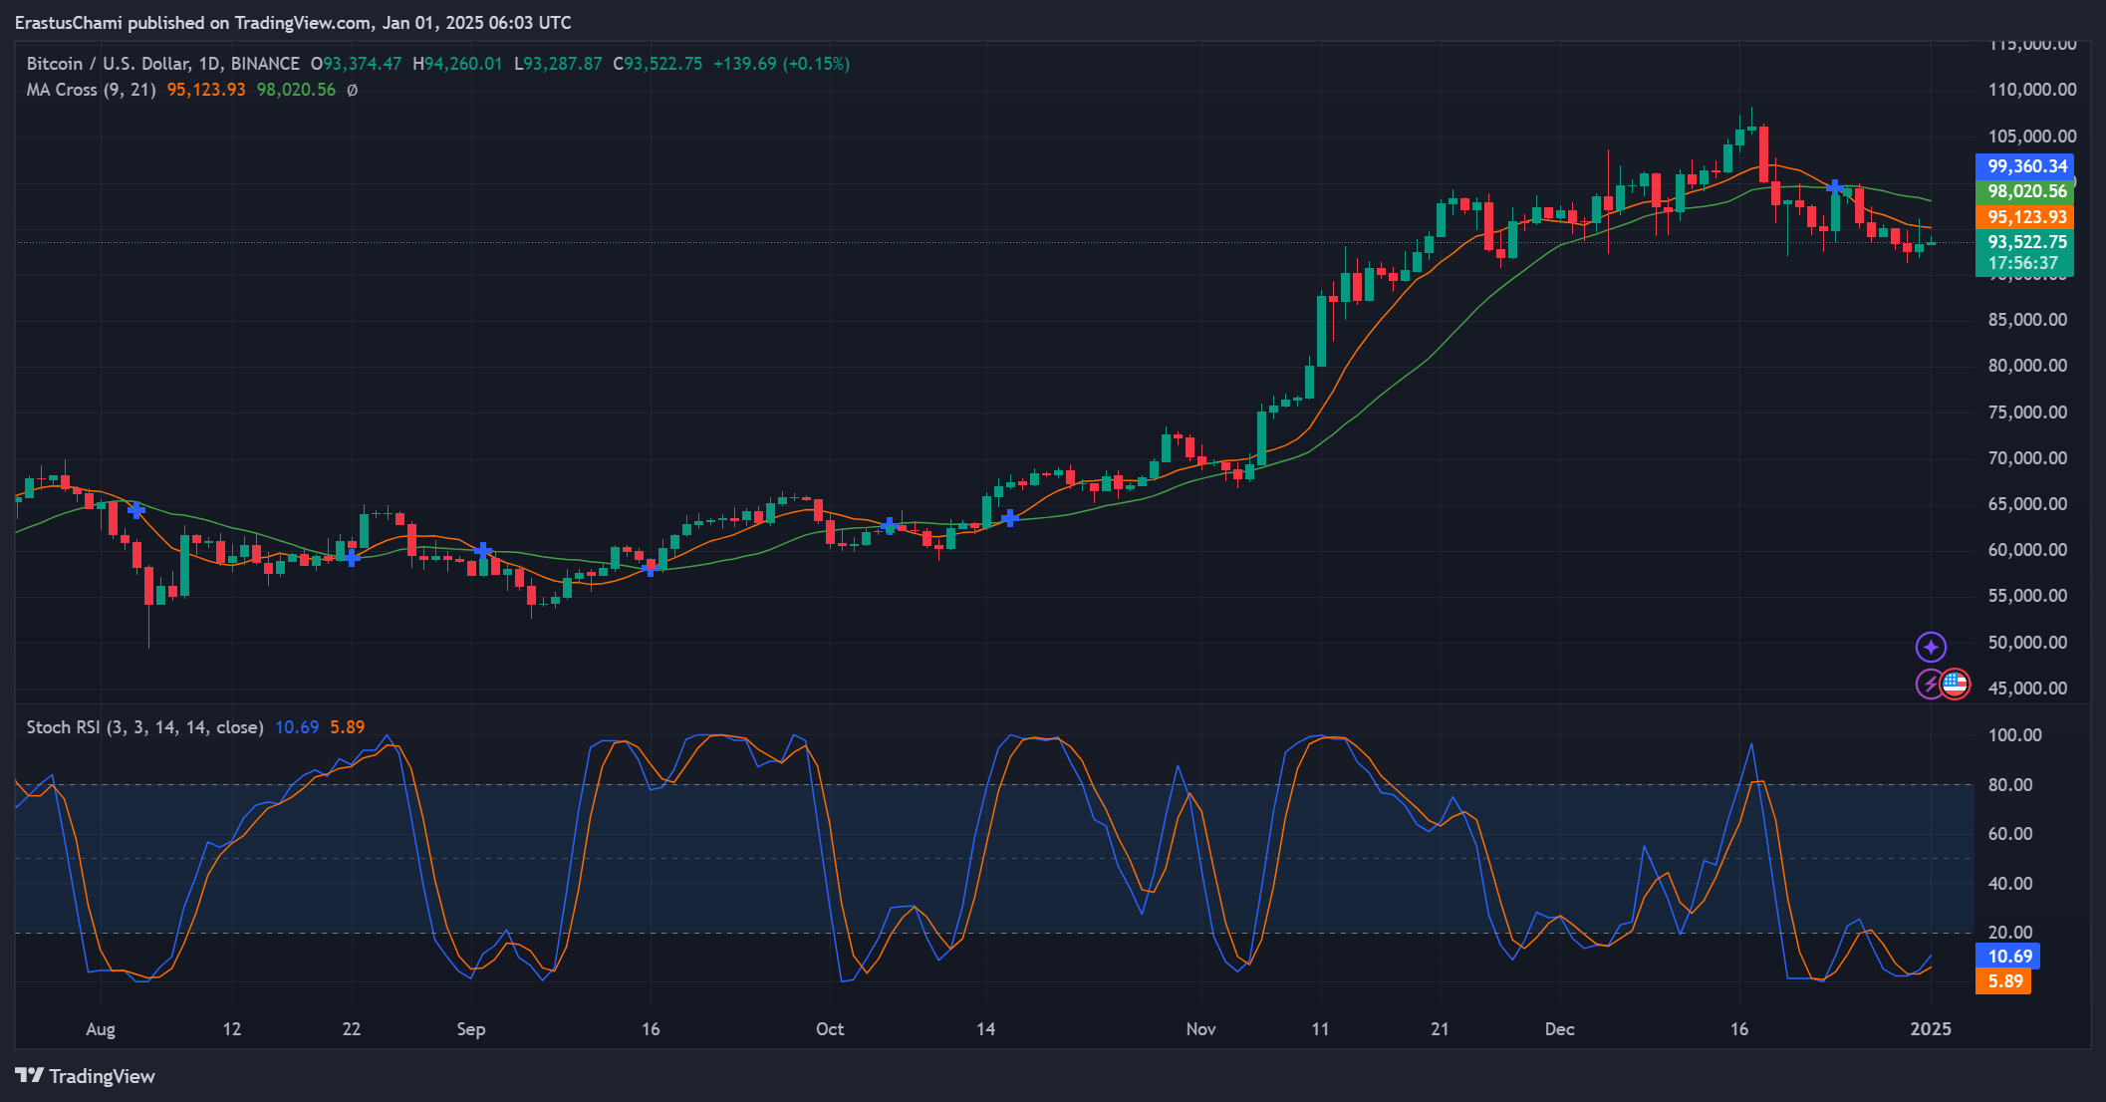This screenshot has height=1102, width=2106.
Task: Click the Nov date label on time axis
Action: tap(1201, 1029)
